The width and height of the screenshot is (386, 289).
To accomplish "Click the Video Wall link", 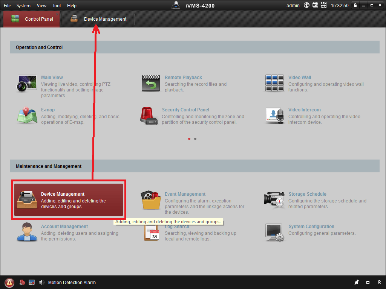I will click(x=300, y=78).
